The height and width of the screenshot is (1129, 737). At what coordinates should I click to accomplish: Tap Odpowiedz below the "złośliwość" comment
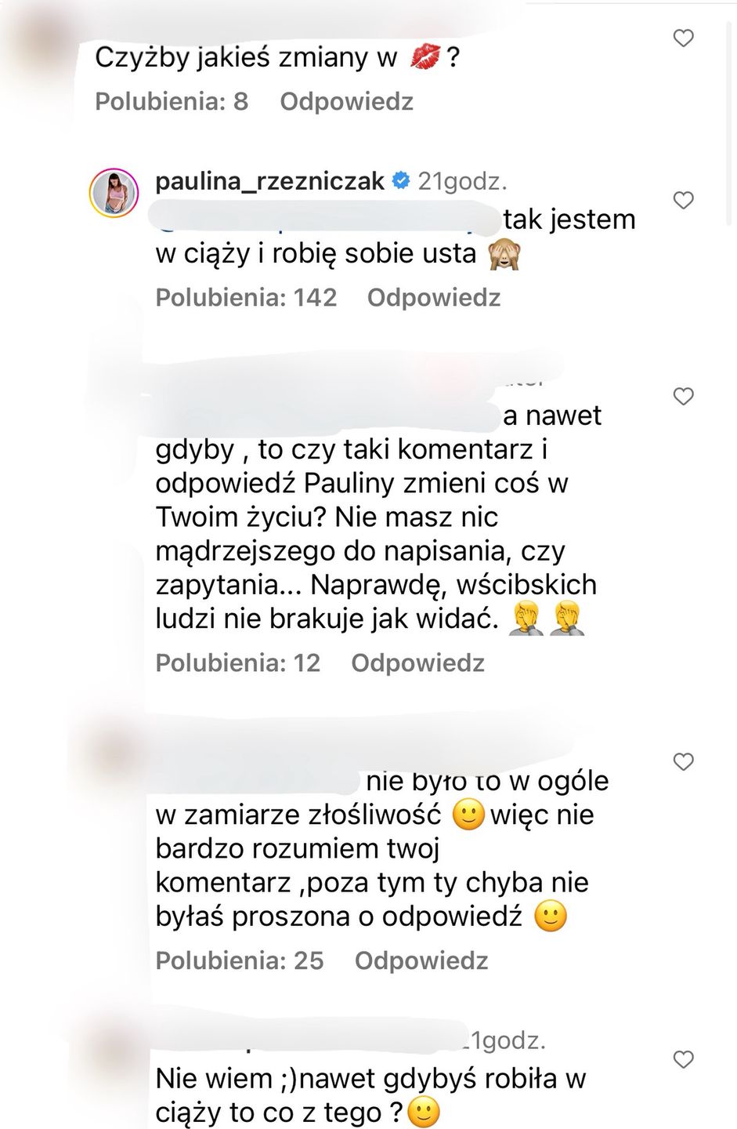tap(421, 960)
